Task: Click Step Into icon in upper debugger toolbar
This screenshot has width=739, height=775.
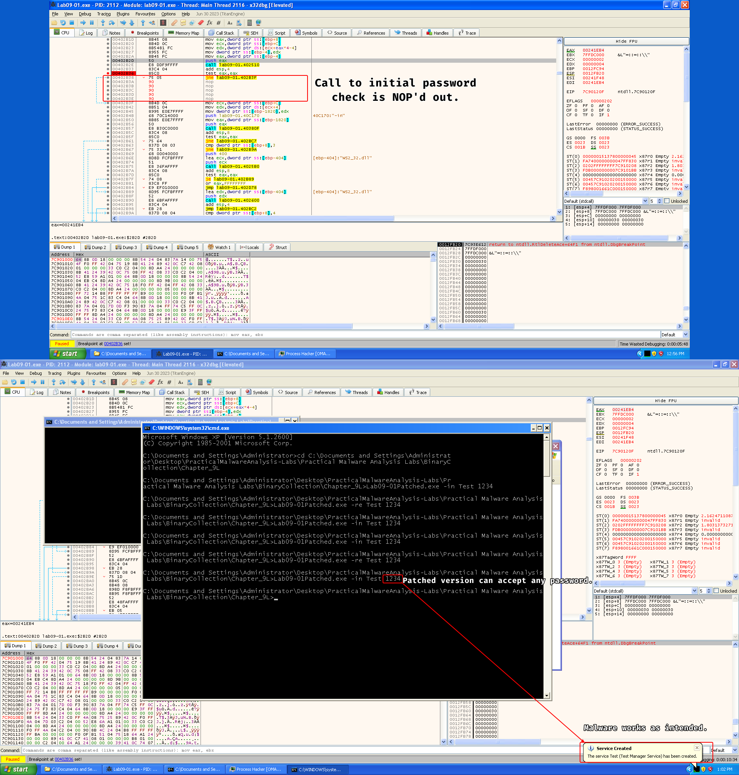Action: 103,23
